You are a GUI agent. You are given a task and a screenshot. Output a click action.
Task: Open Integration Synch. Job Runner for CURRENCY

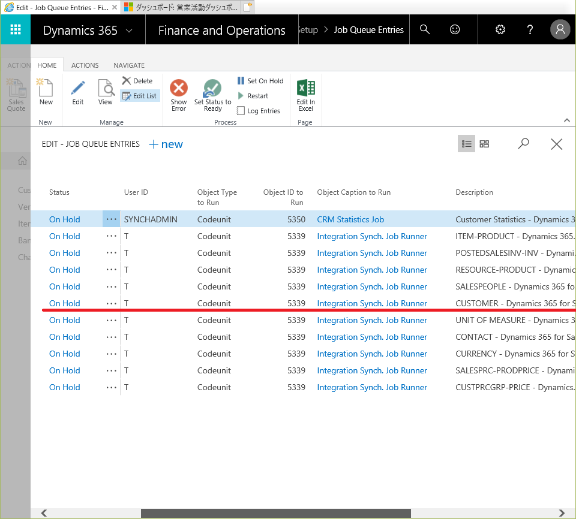click(372, 354)
